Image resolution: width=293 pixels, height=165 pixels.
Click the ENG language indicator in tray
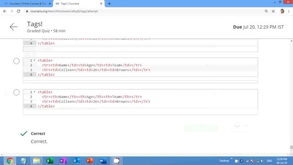[270, 161]
